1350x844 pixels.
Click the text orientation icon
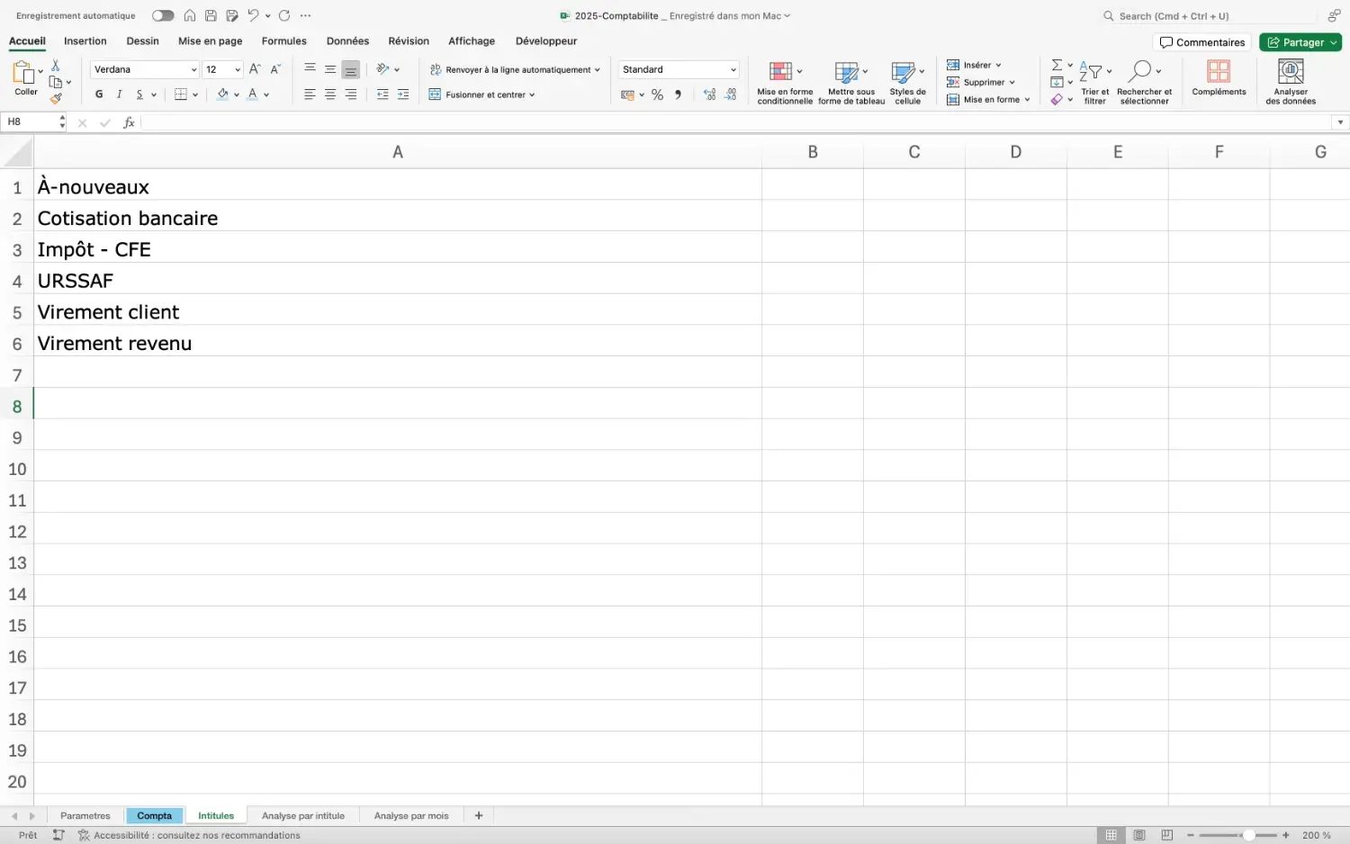[382, 69]
